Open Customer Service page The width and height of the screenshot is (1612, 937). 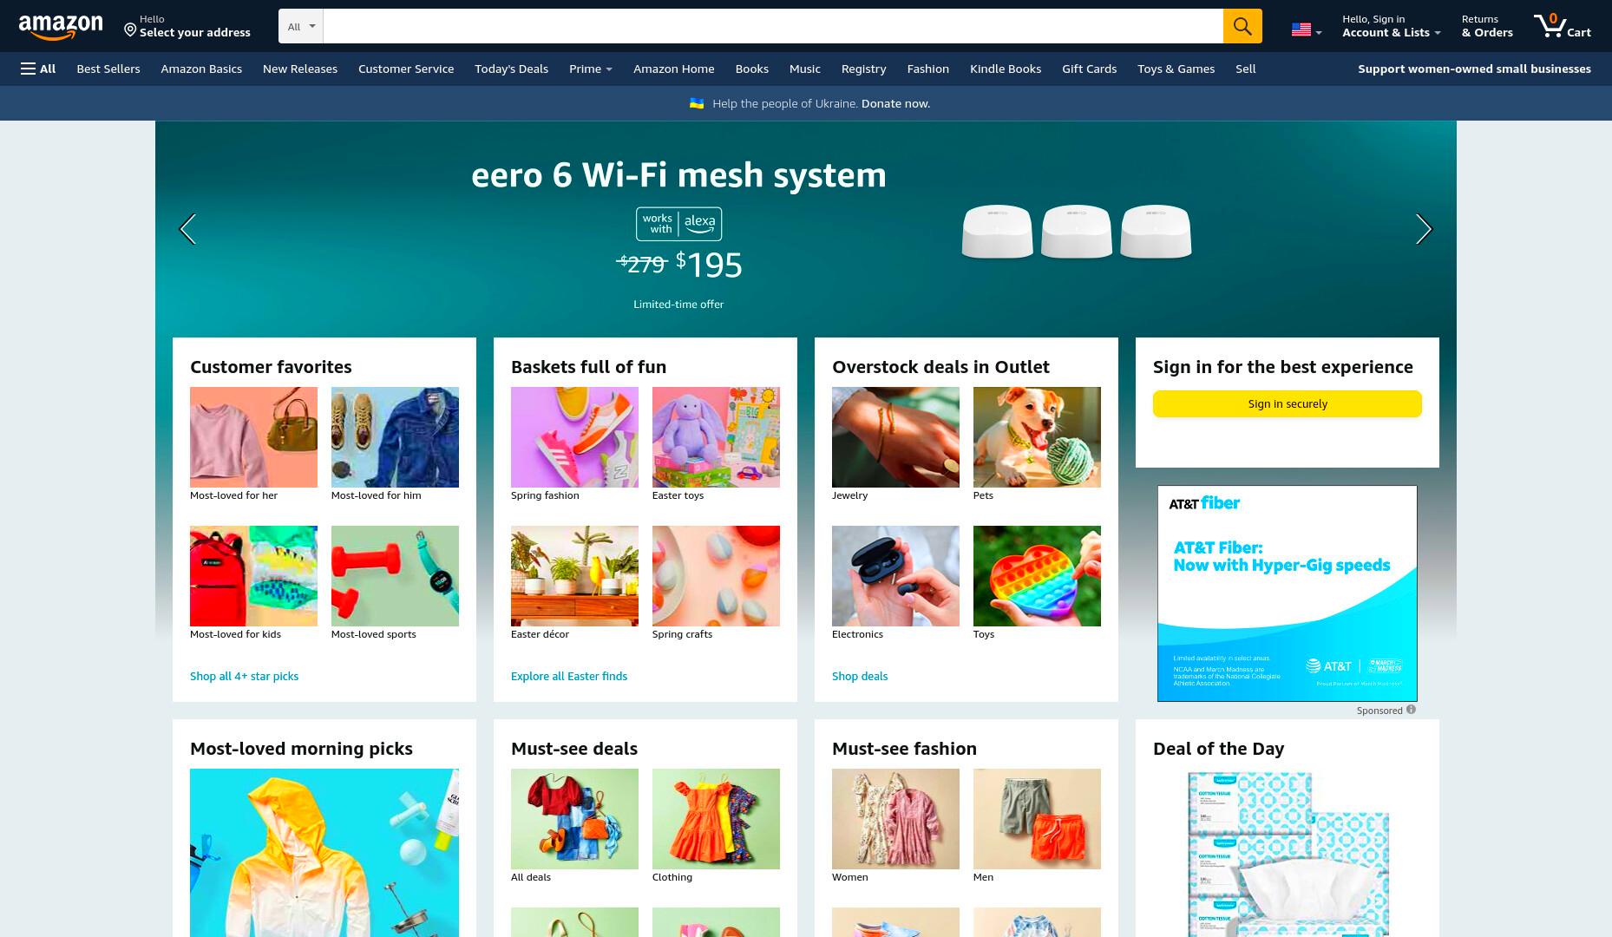406,69
